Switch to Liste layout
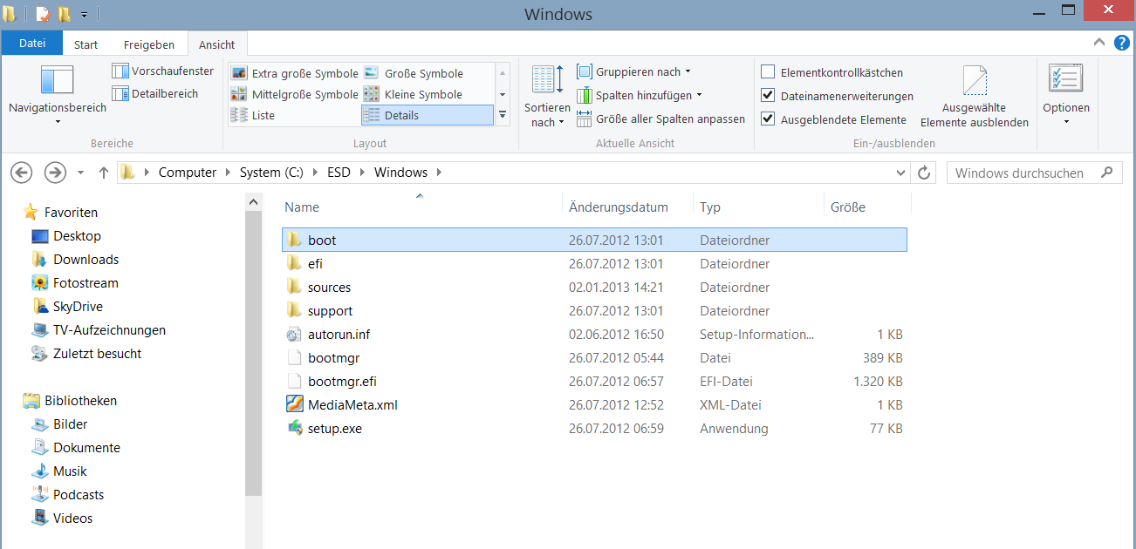The image size is (1136, 549). 253,115
